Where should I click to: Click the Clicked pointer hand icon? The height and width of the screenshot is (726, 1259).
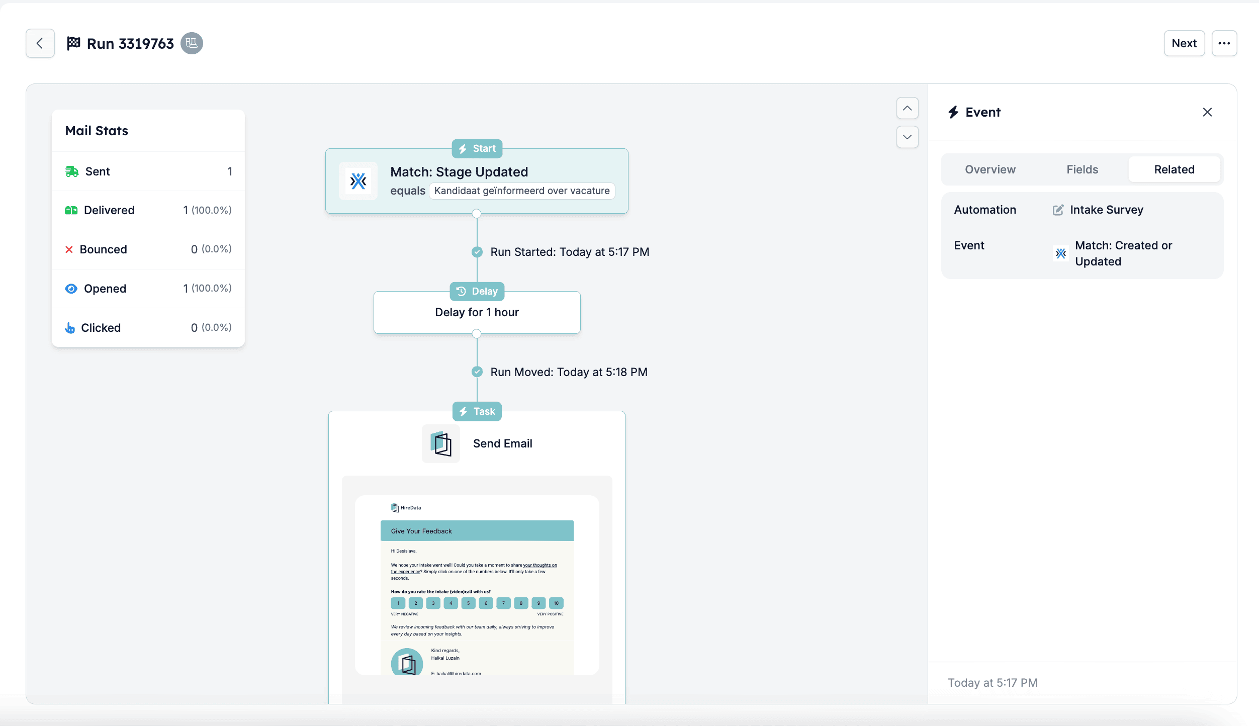[x=70, y=328]
